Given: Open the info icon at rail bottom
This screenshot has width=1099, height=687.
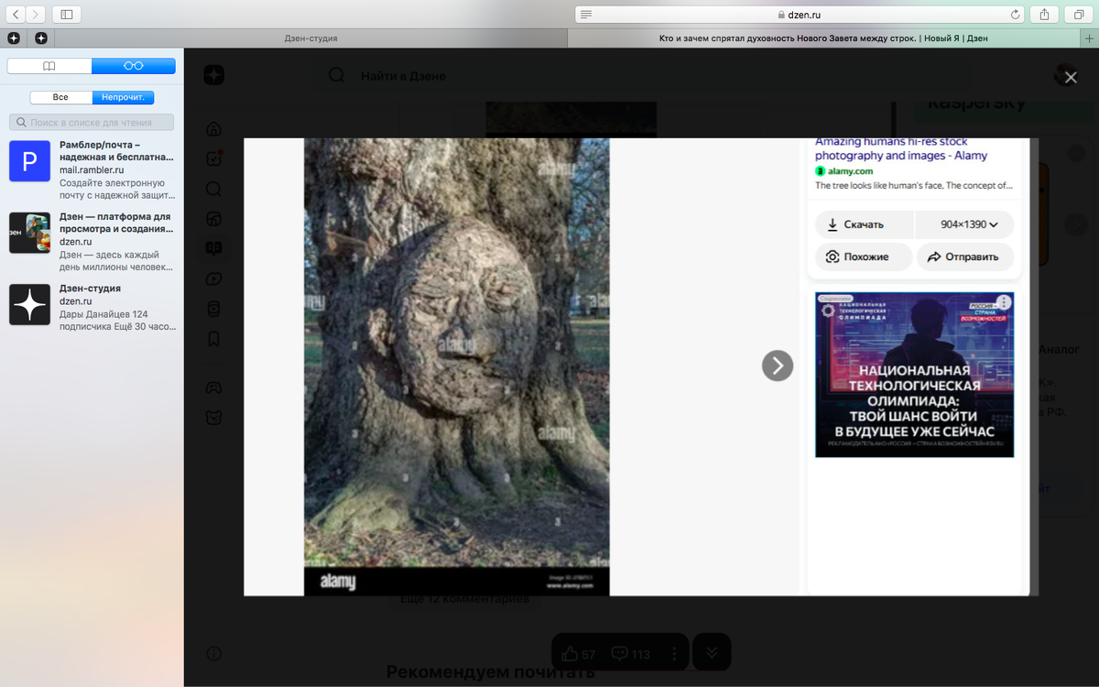Looking at the screenshot, I should tap(213, 654).
